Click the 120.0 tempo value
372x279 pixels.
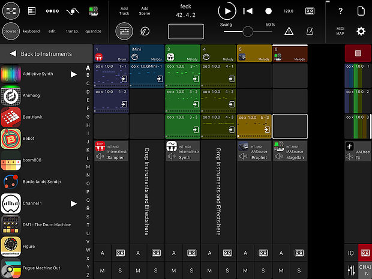pyautogui.click(x=289, y=11)
